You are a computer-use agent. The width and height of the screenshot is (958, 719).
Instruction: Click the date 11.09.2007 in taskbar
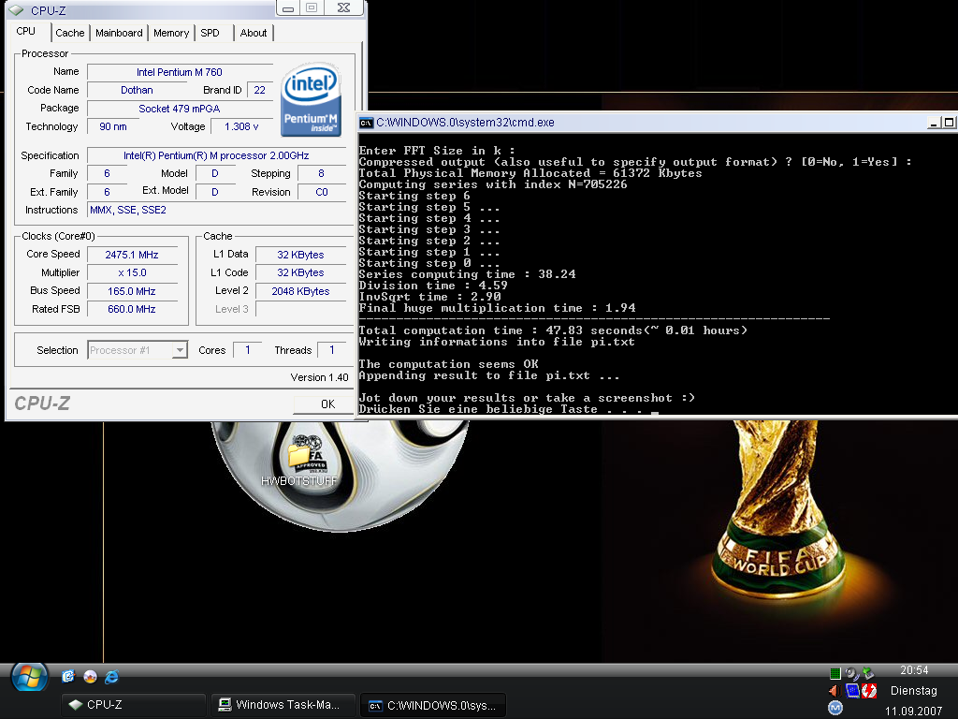(913, 712)
